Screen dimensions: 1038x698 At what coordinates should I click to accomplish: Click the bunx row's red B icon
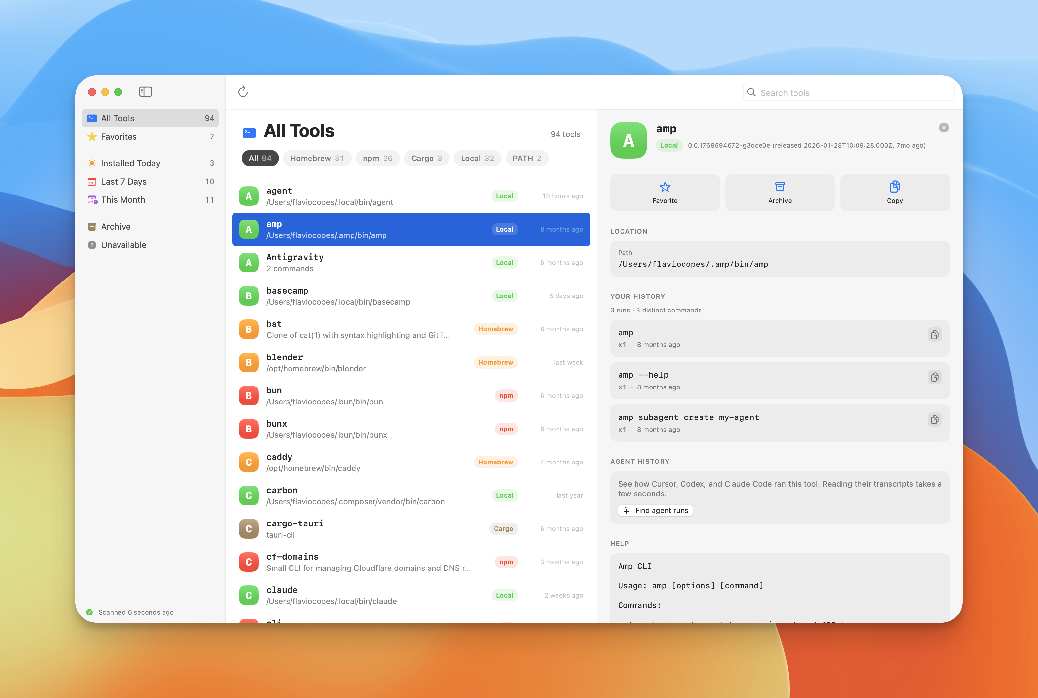coord(249,429)
